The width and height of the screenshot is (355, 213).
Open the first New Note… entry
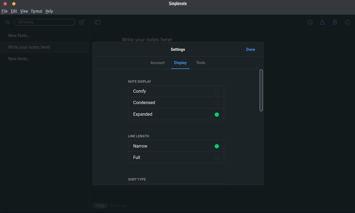(44, 35)
